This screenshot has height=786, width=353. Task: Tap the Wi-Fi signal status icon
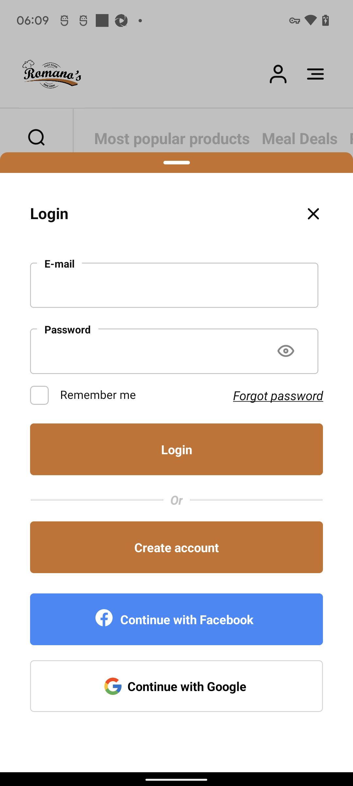coord(310,20)
